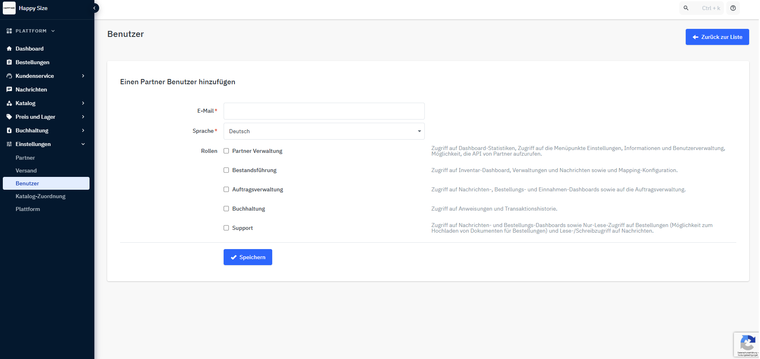Tick the Bestandsführung checkbox

226,170
